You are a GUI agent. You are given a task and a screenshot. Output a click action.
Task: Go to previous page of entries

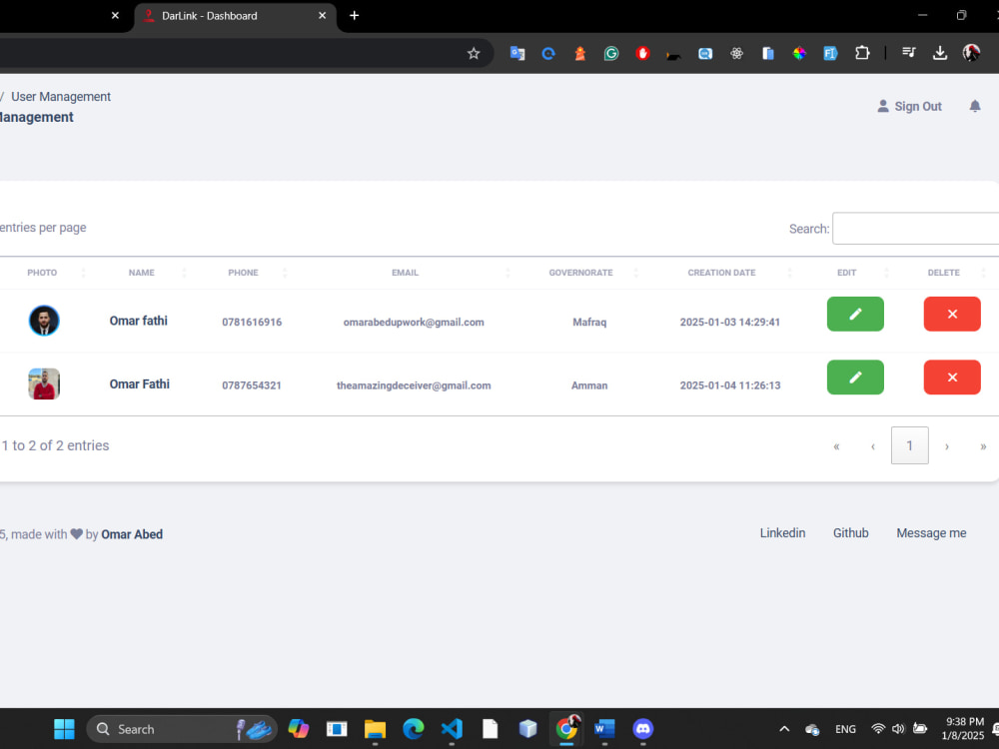click(x=873, y=446)
